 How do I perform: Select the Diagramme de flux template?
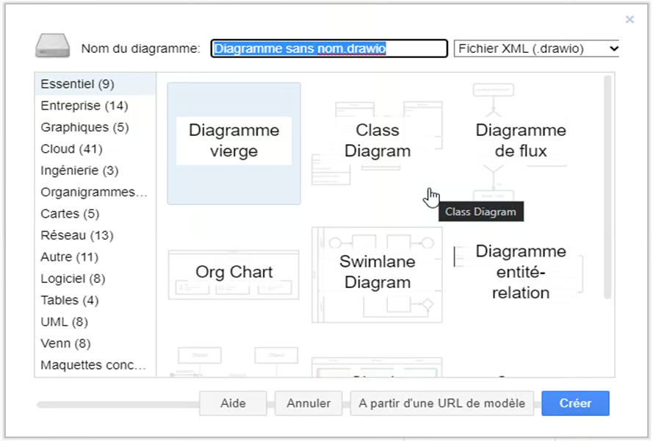(x=520, y=140)
